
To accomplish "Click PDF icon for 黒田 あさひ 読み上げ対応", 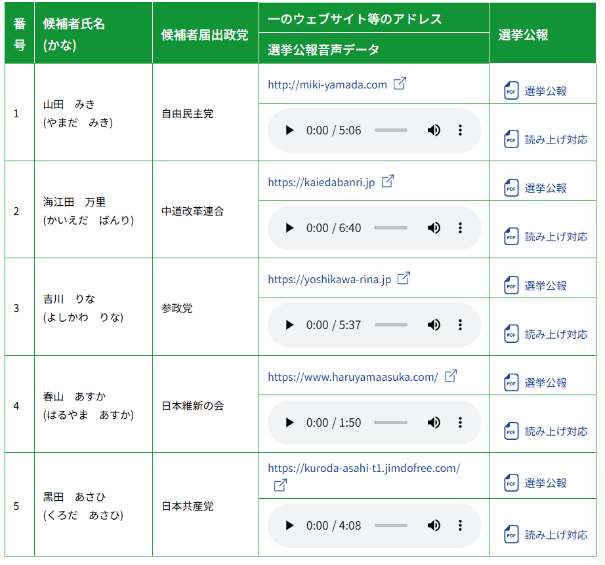I will (511, 534).
